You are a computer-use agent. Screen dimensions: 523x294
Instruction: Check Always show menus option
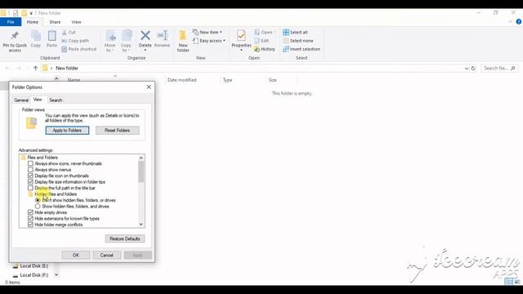[x=31, y=170]
